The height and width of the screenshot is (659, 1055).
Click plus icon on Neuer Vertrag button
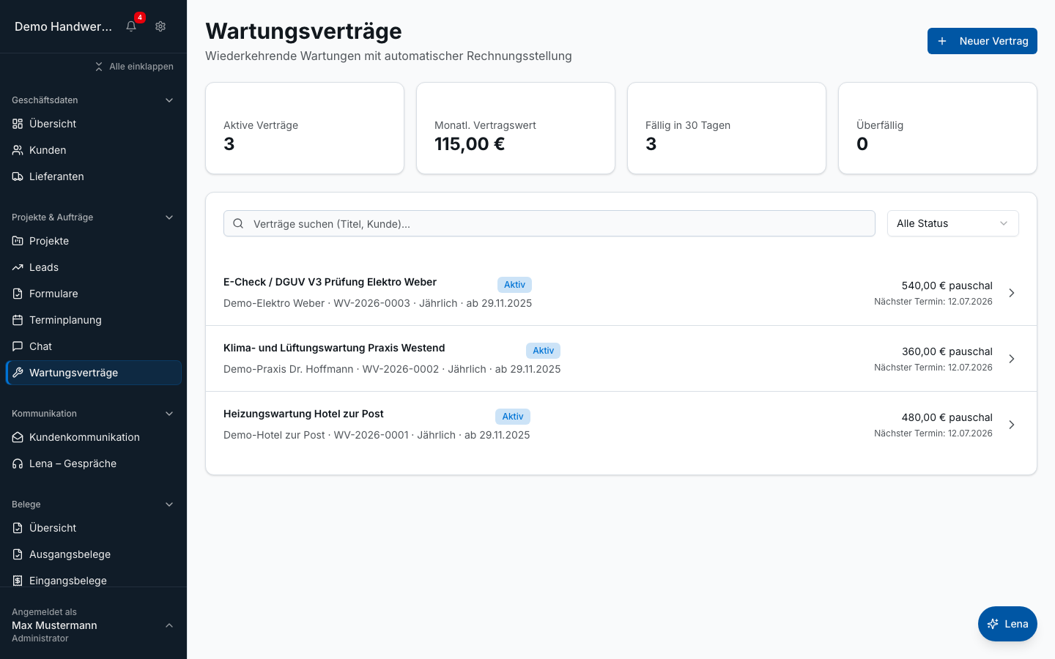(x=942, y=41)
